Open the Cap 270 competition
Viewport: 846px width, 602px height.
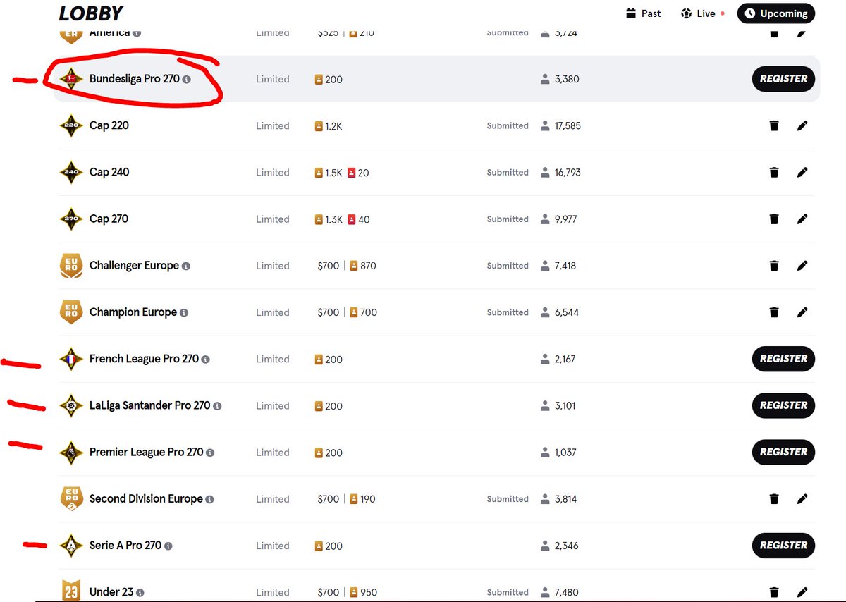tap(109, 219)
